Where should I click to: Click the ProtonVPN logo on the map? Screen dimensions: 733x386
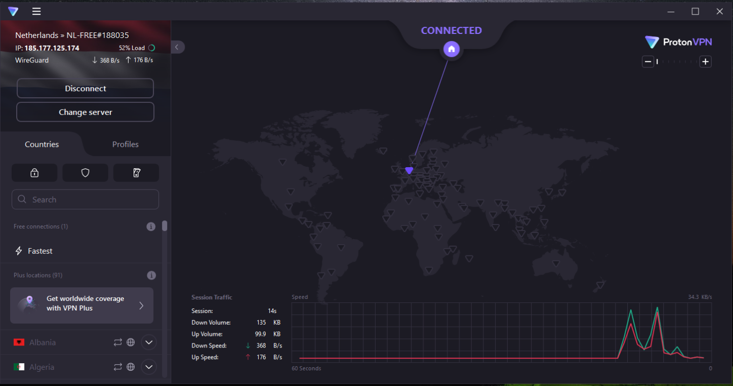pos(678,42)
